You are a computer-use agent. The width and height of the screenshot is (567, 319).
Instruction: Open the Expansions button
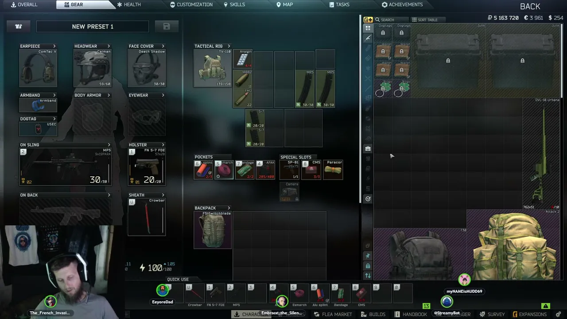click(530, 314)
